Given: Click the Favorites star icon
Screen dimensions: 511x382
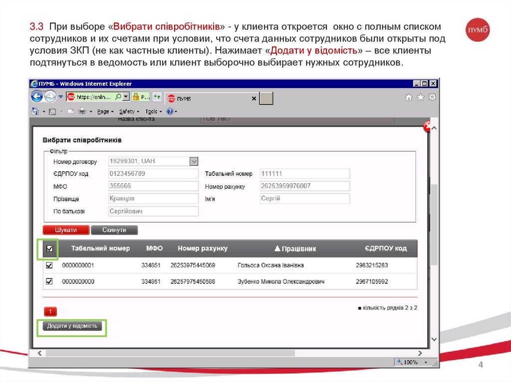Looking at the screenshot, I should pyautogui.click(x=421, y=97).
